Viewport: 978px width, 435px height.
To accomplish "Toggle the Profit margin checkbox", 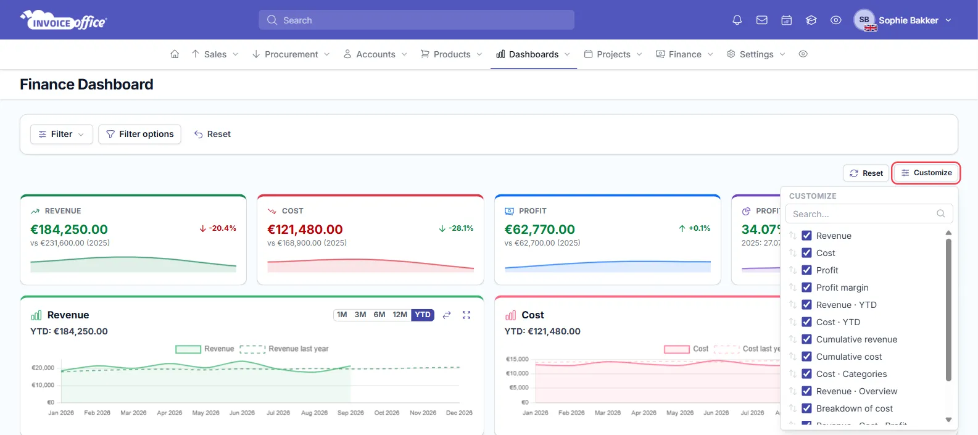I will [806, 287].
